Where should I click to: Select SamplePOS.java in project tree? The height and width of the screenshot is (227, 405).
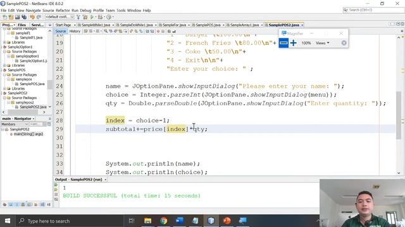(32, 84)
